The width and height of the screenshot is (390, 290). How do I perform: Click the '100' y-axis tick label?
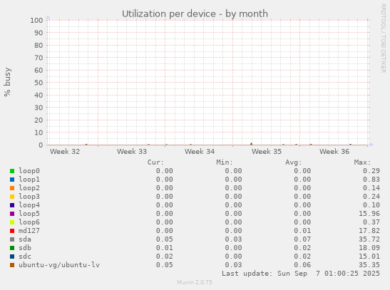coord(36,21)
